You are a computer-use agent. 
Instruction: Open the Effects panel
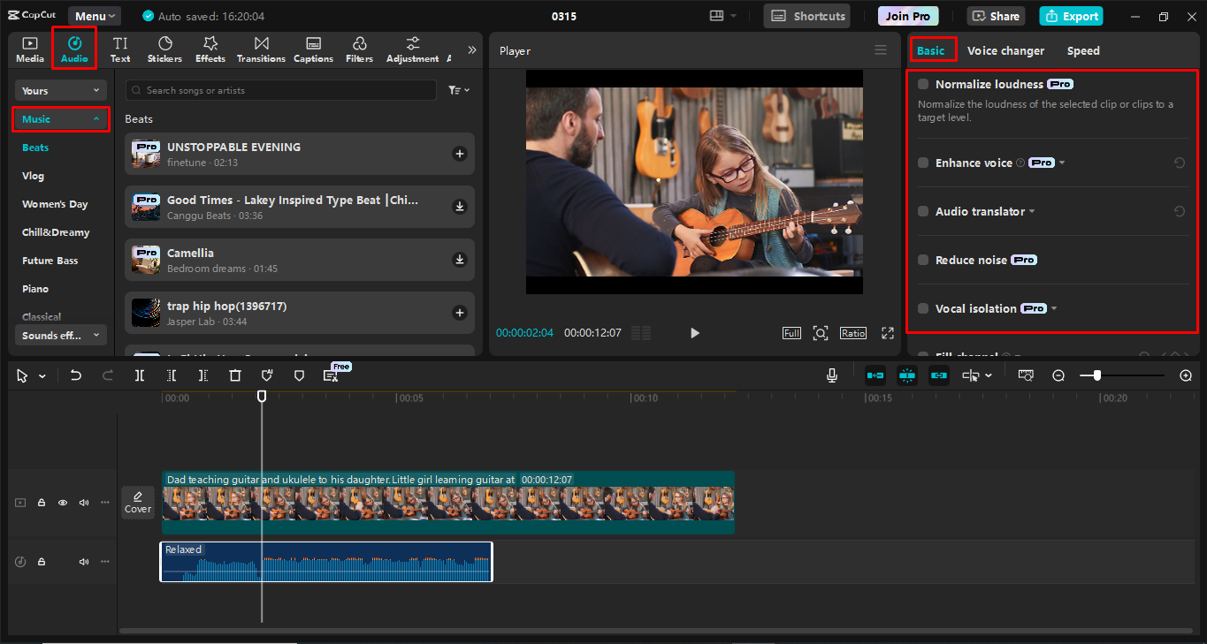[x=210, y=49]
